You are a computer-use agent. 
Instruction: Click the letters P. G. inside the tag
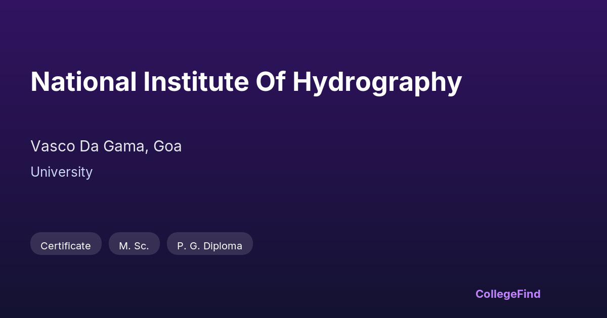[x=188, y=246]
